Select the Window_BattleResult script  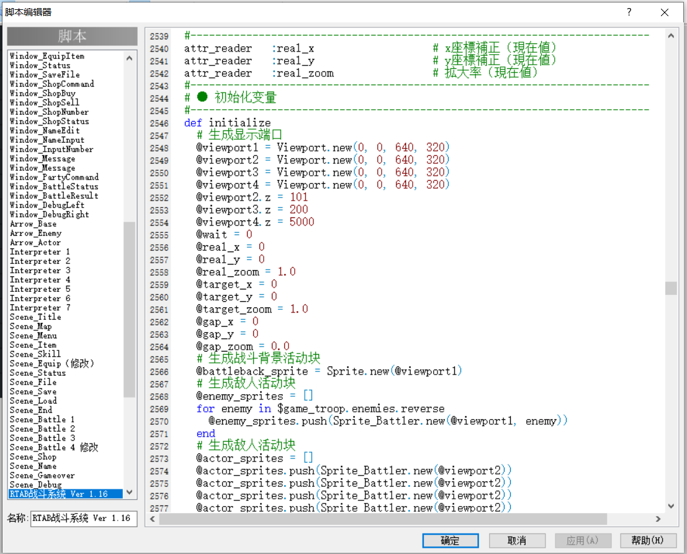point(54,196)
